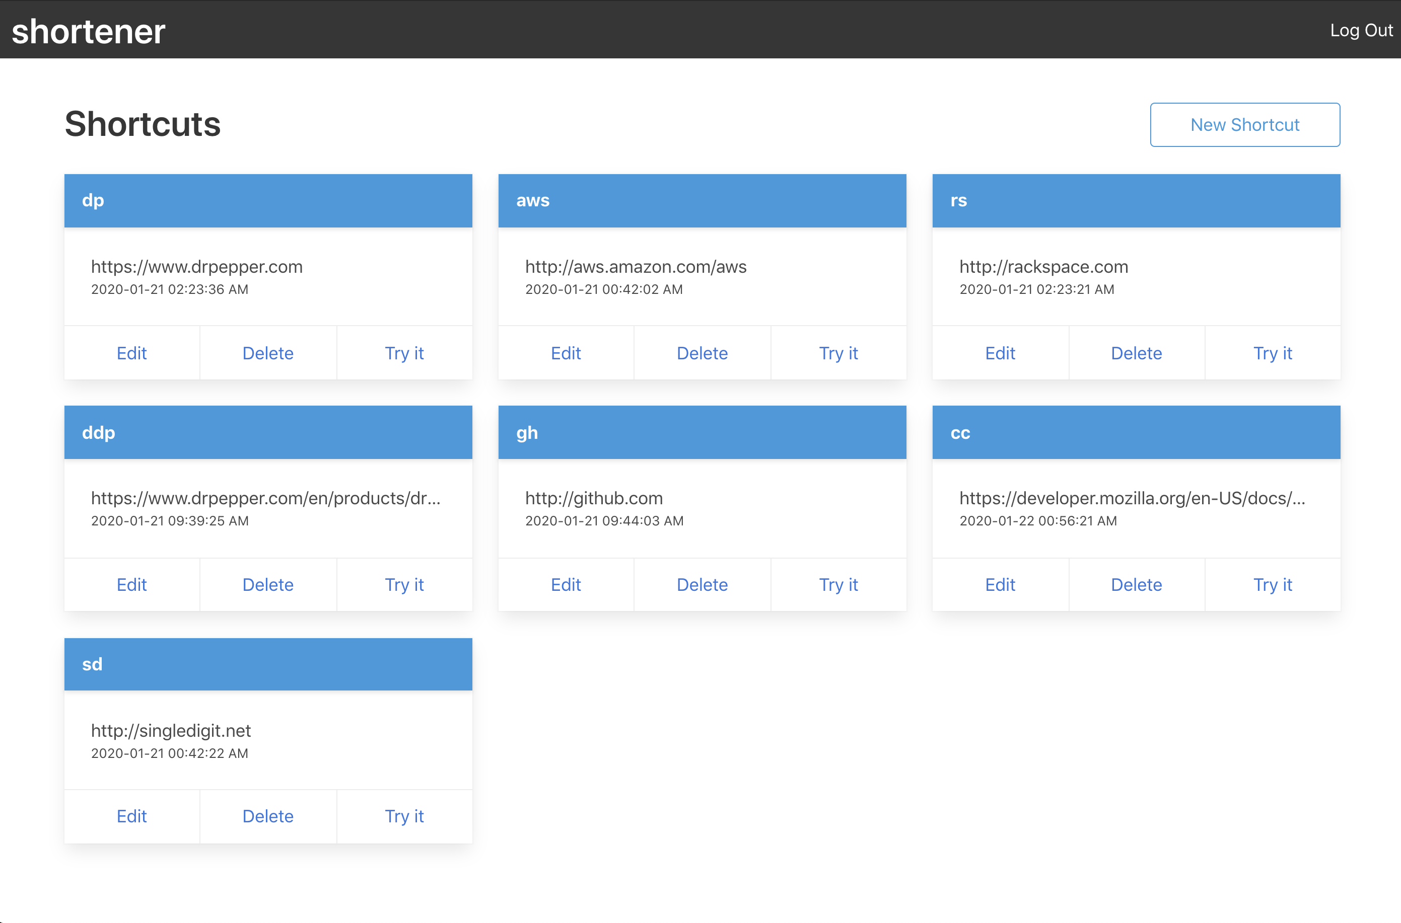Delete the cc shortcut

(x=1136, y=584)
